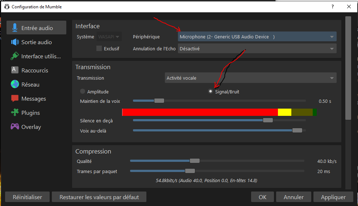Viewport: 358px width, 206px height.
Task: Open the Interface utilis... settings page
Action: 36,56
